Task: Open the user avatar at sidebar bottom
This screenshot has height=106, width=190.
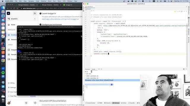Action: click(9, 103)
